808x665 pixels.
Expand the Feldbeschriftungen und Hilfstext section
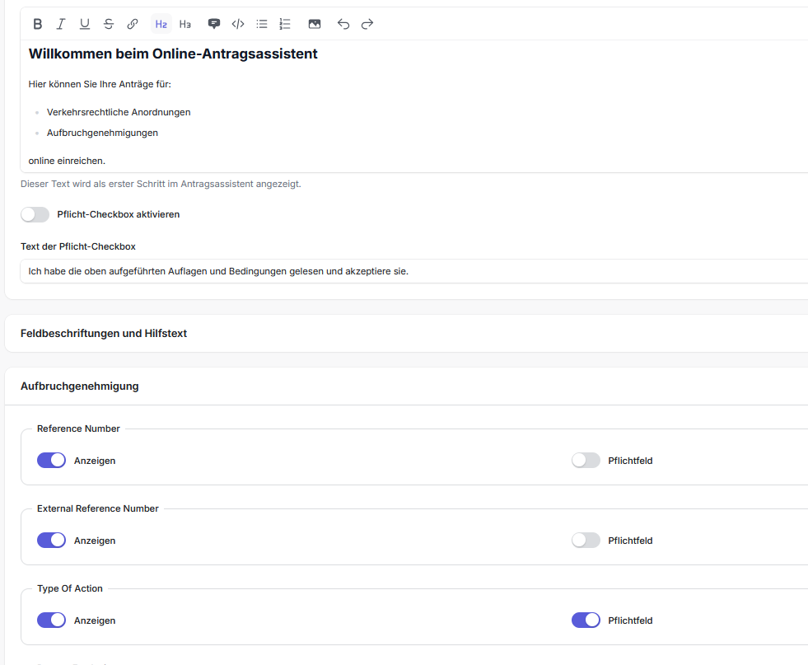[x=105, y=334]
